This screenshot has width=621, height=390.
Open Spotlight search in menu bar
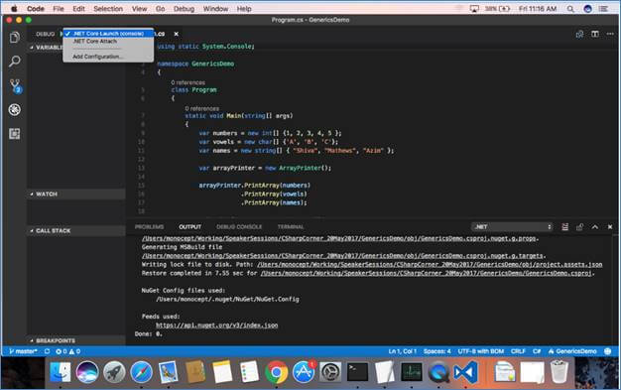pyautogui.click(x=570, y=8)
